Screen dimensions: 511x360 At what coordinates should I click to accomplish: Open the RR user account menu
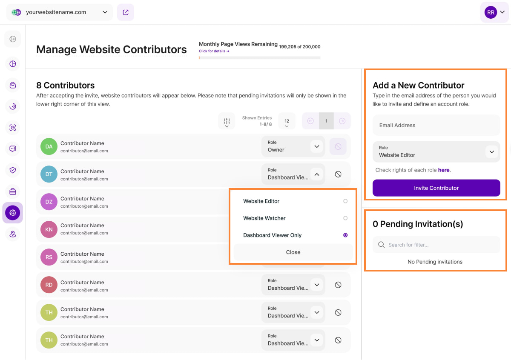point(494,12)
